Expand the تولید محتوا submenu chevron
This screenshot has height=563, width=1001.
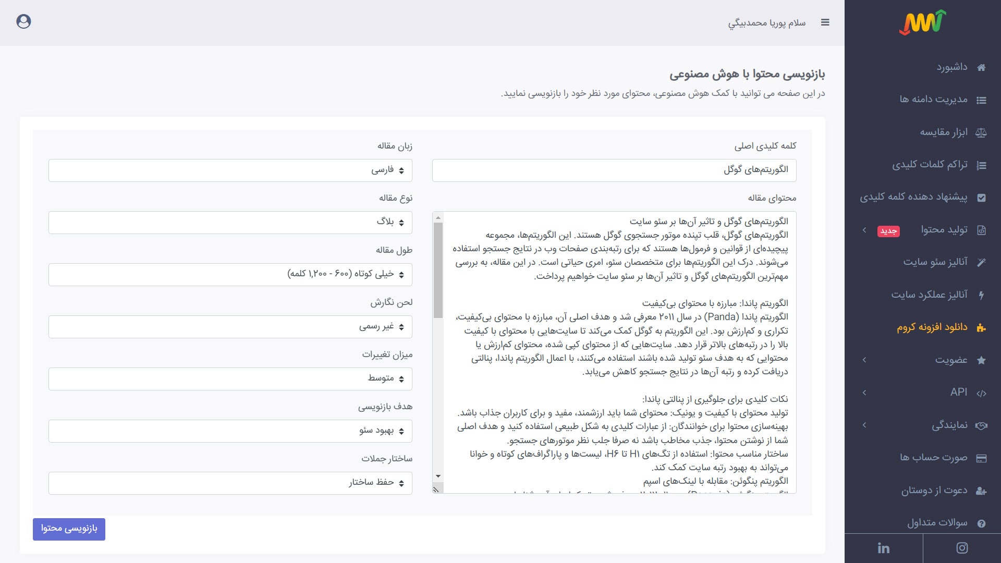coord(864,230)
